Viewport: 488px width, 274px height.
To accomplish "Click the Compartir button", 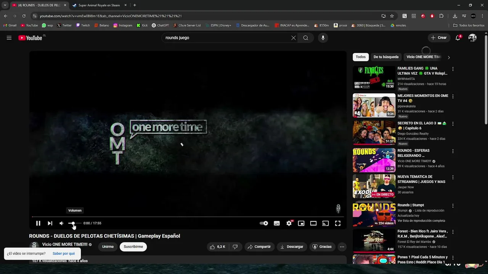I will tap(259, 247).
